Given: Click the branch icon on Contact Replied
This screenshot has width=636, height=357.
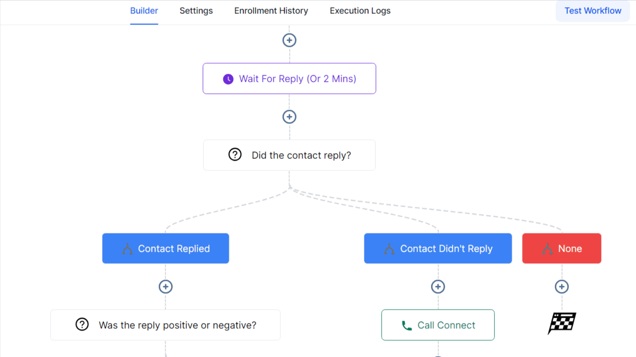Looking at the screenshot, I should tap(128, 248).
